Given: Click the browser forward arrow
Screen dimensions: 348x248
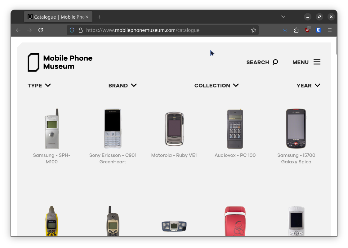Looking at the screenshot, I should click(x=29, y=30).
